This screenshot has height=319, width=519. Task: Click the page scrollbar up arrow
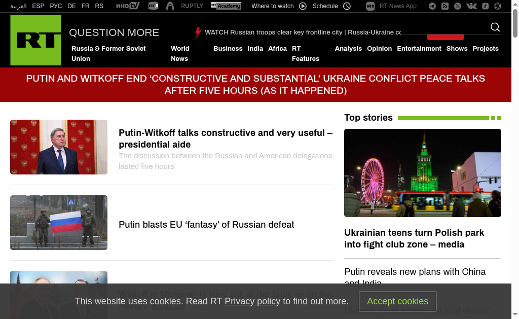click(515, 4)
